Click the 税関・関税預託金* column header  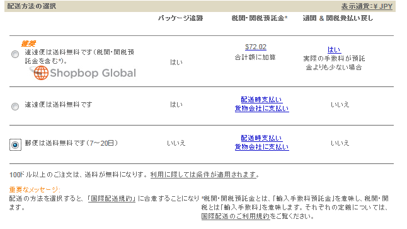tap(260, 18)
